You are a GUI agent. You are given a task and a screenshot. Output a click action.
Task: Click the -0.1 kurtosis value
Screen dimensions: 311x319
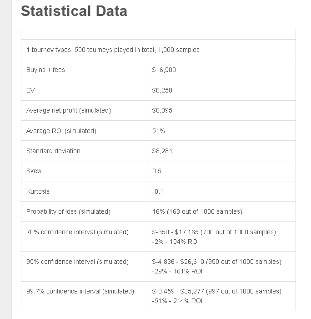[158, 191]
